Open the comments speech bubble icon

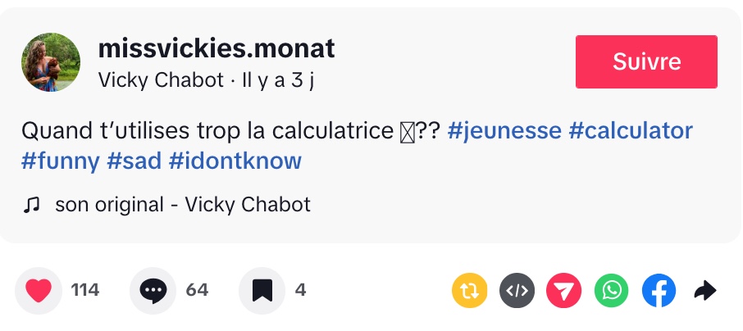pos(153,290)
